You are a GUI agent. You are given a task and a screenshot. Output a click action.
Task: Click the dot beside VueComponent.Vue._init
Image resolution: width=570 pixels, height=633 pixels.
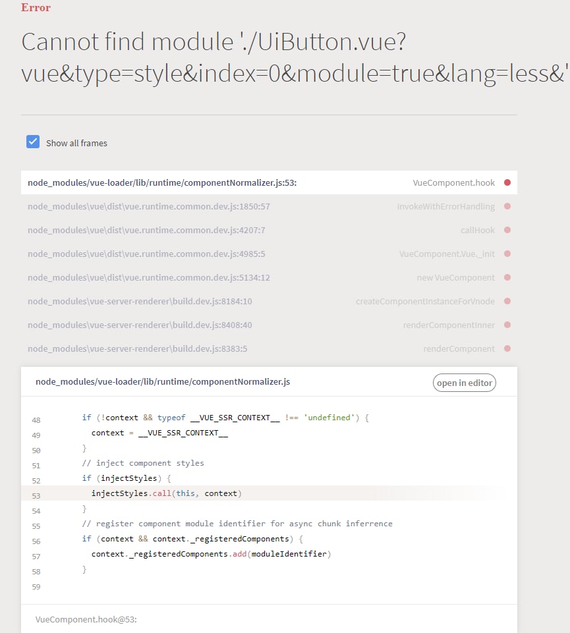507,254
